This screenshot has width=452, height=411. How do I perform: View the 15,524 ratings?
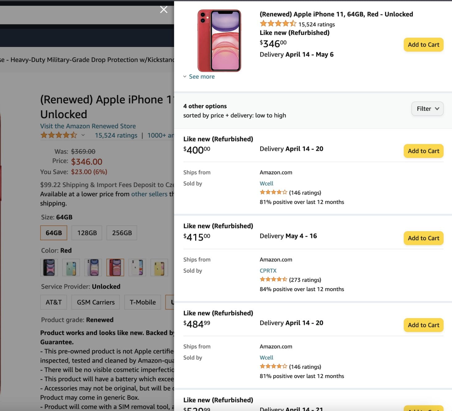[x=116, y=135]
